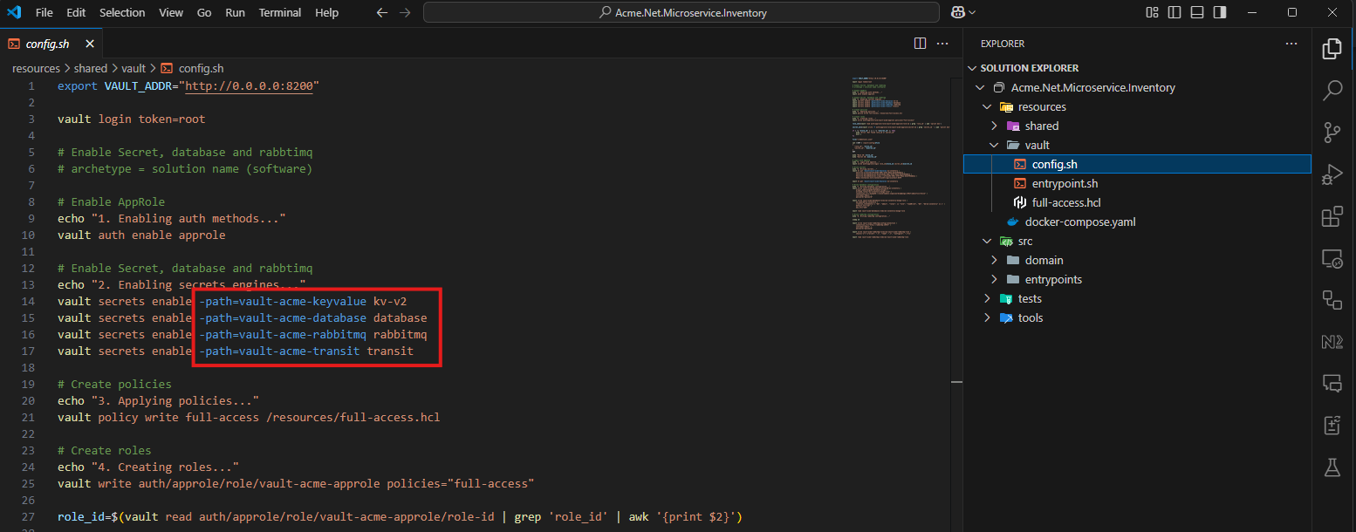Open the Run and Debug view
Viewport: 1356px width, 532px height.
point(1332,174)
